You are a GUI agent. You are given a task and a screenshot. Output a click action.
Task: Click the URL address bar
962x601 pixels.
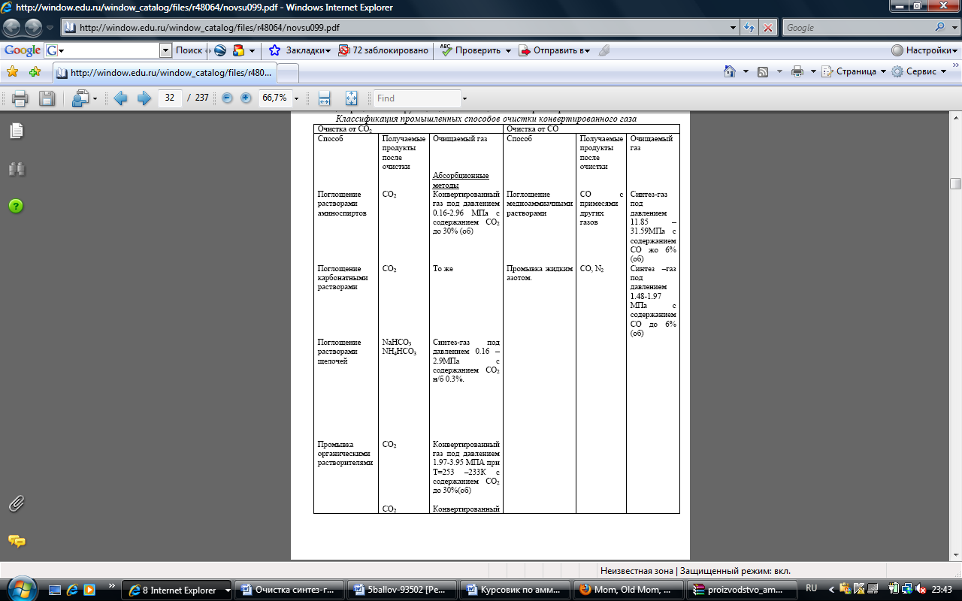[x=398, y=28]
